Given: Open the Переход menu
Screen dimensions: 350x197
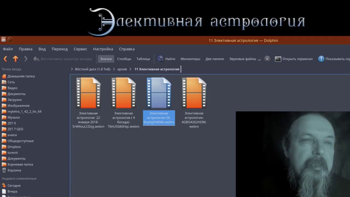Looking at the screenshot, I should click(60, 49).
